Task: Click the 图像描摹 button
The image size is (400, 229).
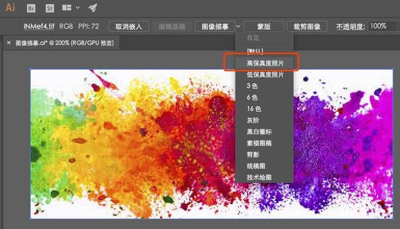Action: pos(215,26)
